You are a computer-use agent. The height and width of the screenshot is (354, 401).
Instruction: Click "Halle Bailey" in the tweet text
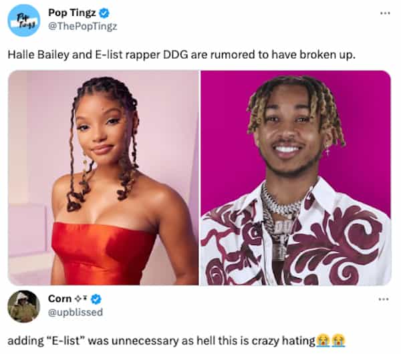(38, 55)
